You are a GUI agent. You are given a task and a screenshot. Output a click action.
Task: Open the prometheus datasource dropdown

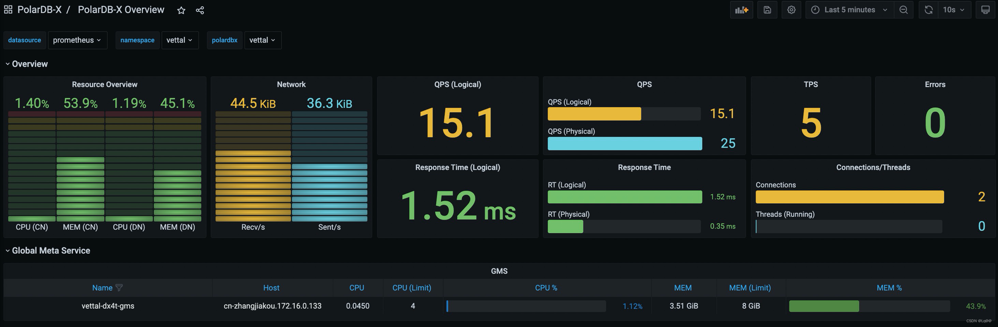point(78,40)
